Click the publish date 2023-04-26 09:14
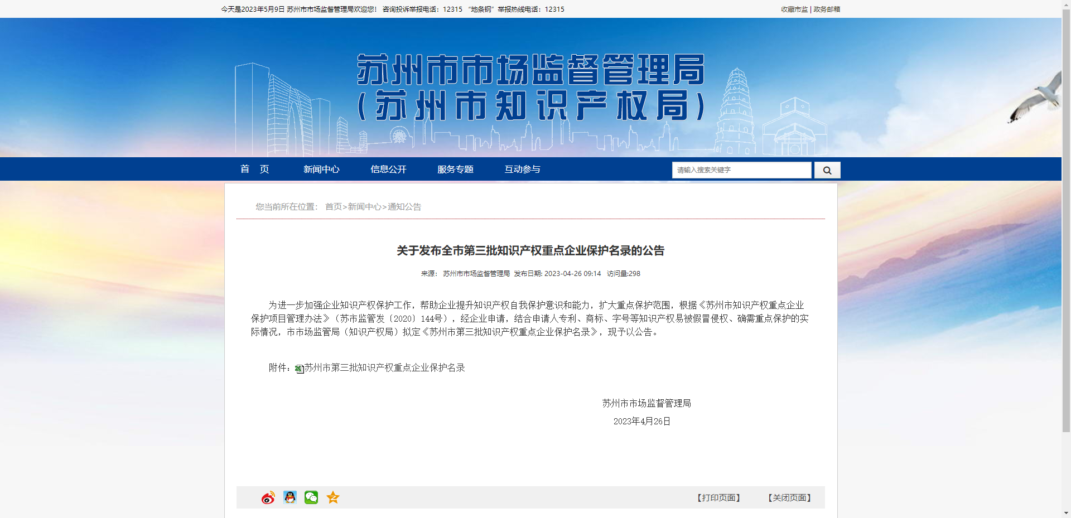Viewport: 1071px width, 518px height. tap(573, 274)
